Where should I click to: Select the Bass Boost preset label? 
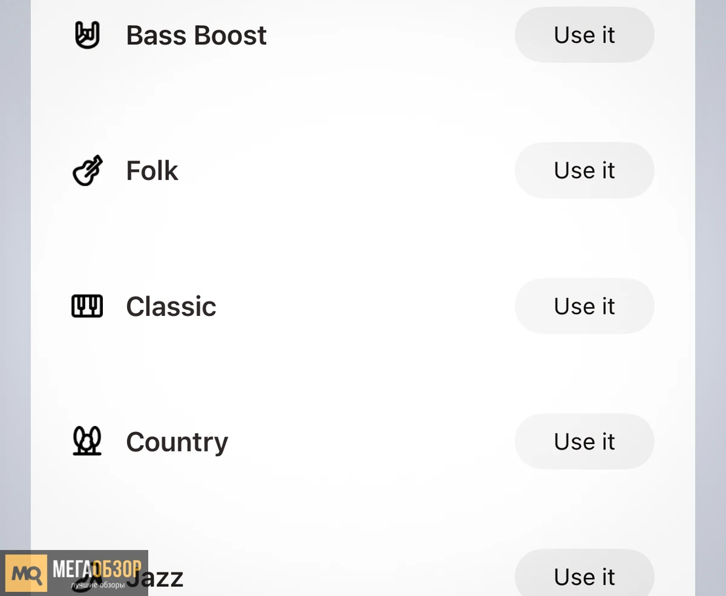[x=196, y=35]
